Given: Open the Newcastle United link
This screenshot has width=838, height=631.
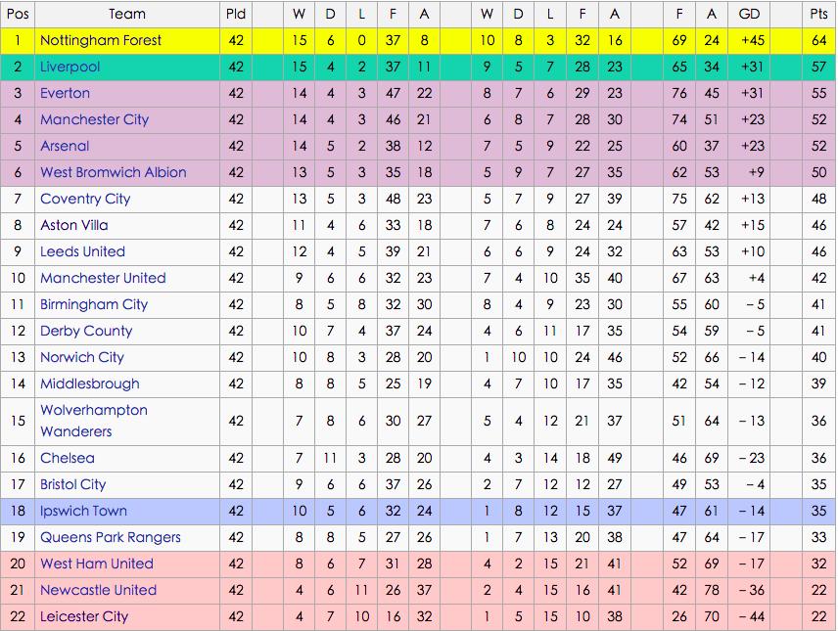Looking at the screenshot, I should 98,590.
